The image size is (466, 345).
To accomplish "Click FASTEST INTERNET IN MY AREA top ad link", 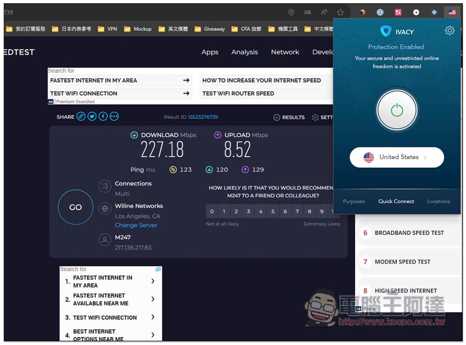I will (x=120, y=80).
